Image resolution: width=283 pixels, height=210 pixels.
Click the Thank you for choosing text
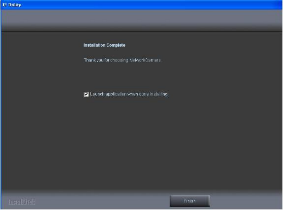coord(106,60)
